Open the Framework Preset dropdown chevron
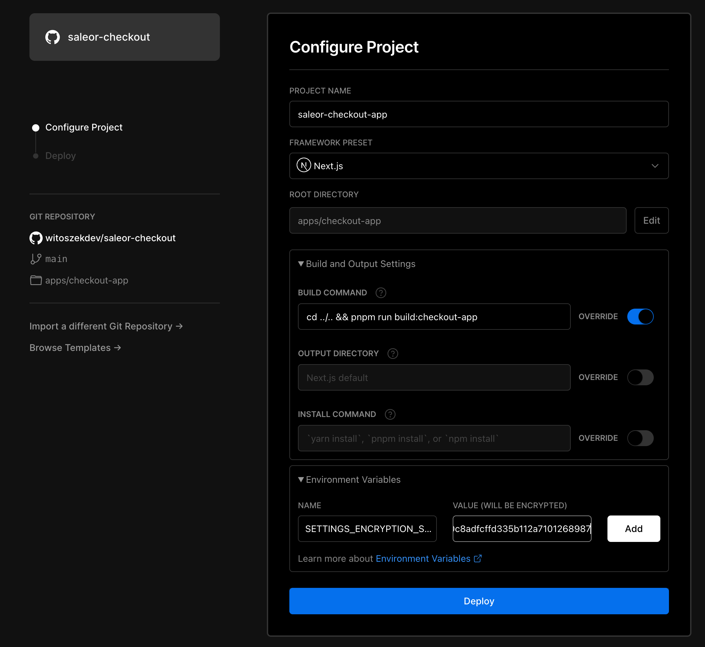Screen dimensions: 705x647 pos(654,166)
